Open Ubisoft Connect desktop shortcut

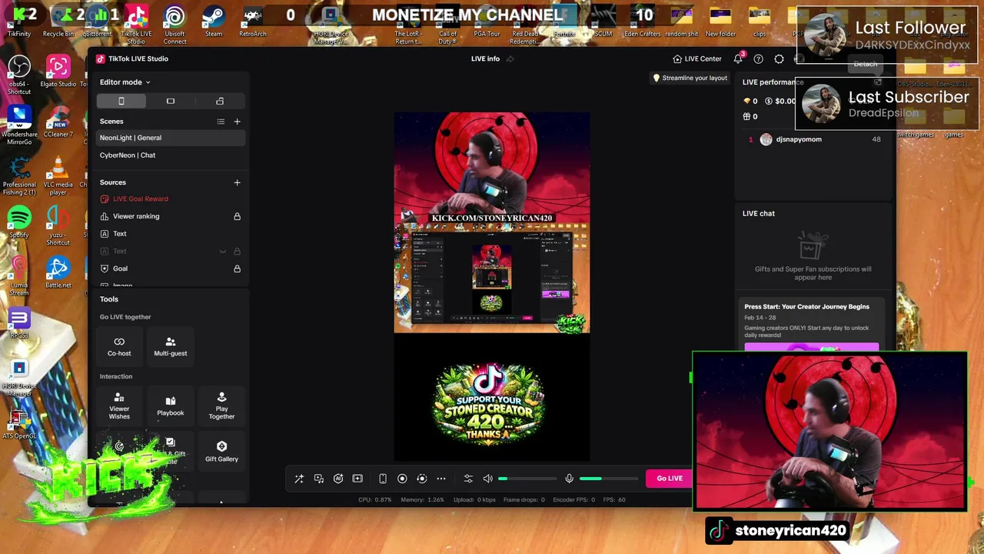(x=175, y=25)
